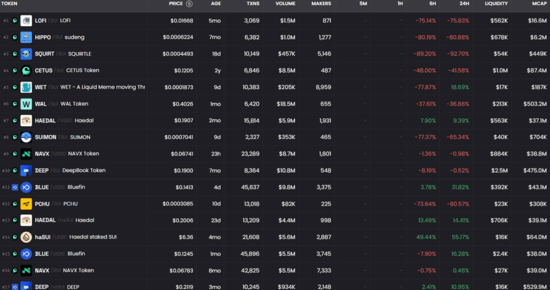Screen dimensions: 550x290
Task: Sort tokens by AGE header
Action: 216,4
